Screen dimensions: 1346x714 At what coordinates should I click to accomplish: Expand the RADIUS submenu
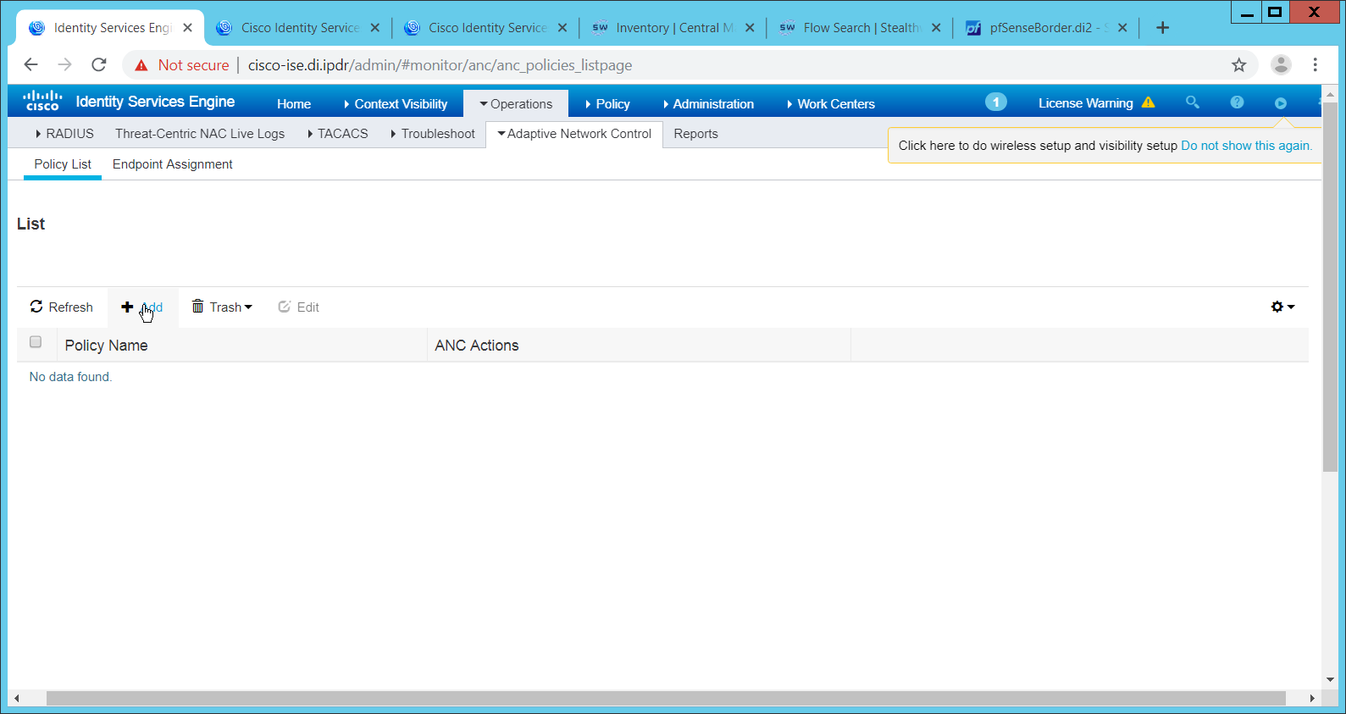64,134
